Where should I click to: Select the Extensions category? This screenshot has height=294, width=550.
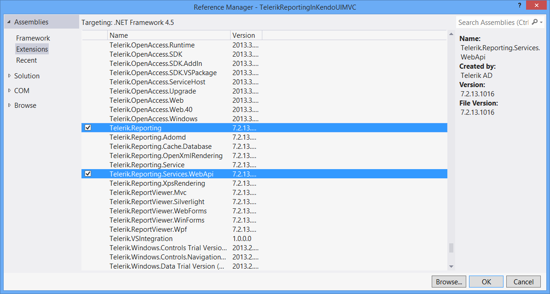coord(32,49)
